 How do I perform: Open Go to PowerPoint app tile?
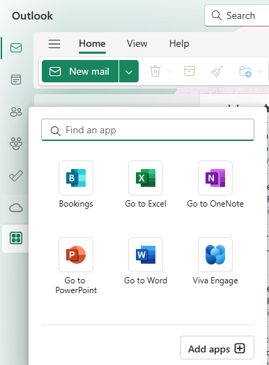click(x=76, y=255)
